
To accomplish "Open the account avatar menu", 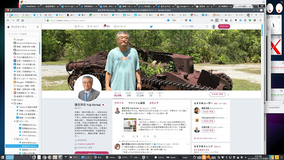I will tap(213, 27).
